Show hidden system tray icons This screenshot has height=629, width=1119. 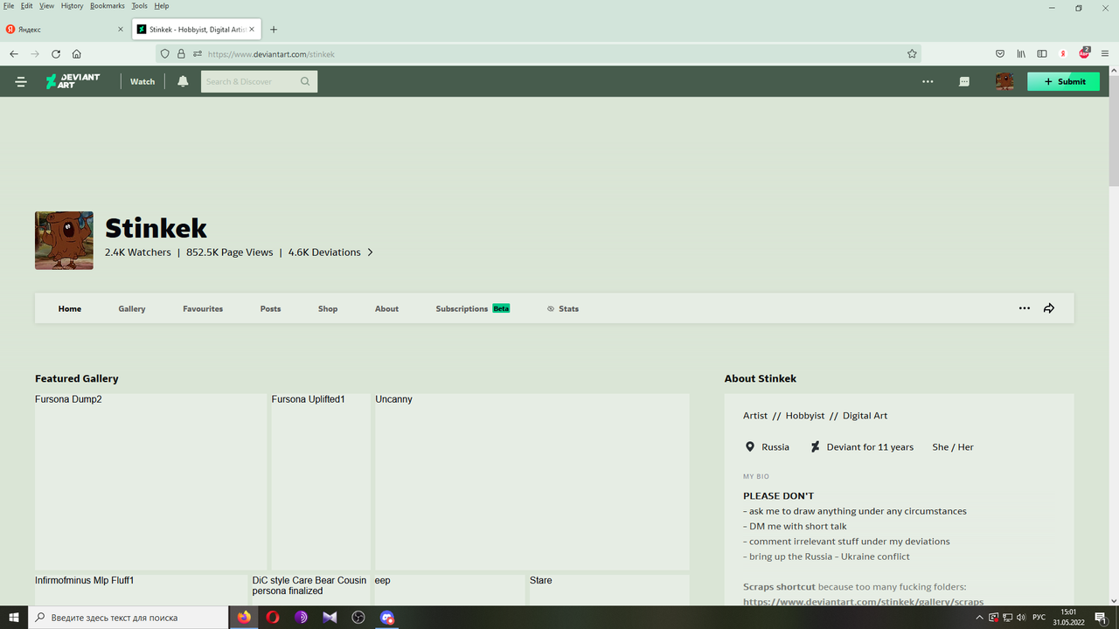click(979, 618)
